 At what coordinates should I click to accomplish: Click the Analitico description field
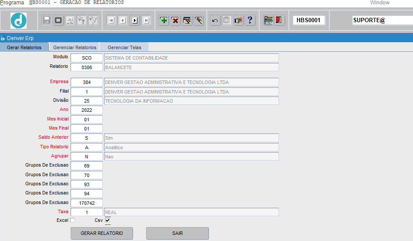point(191,147)
